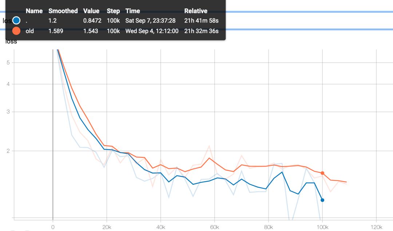
Task: Click the blue run color circle in tooltip
Action: pos(16,21)
